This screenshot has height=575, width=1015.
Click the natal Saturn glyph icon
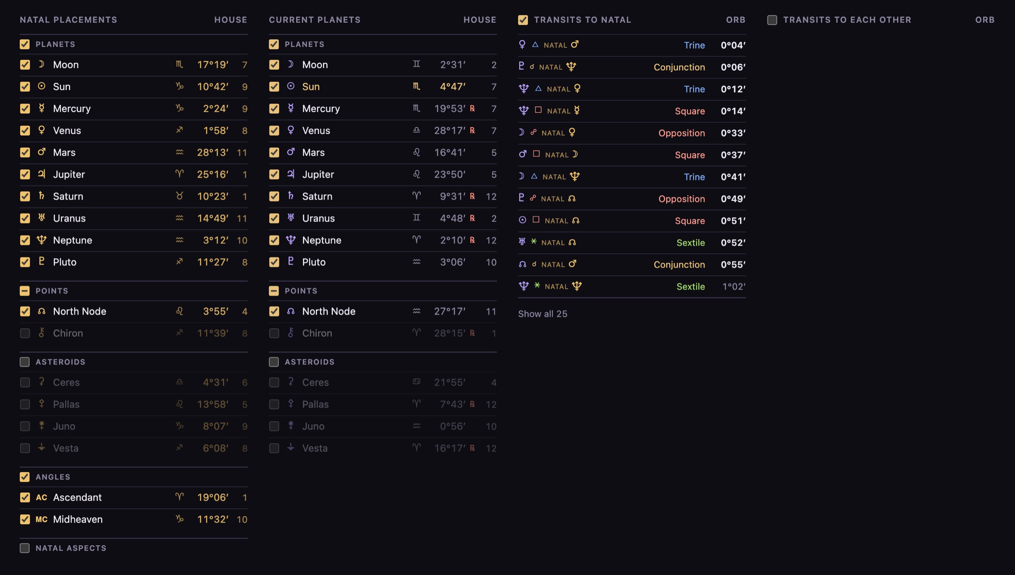[41, 196]
